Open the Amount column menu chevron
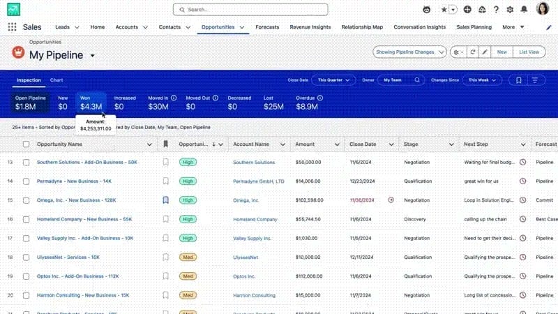The height and width of the screenshot is (314, 558). click(337, 144)
